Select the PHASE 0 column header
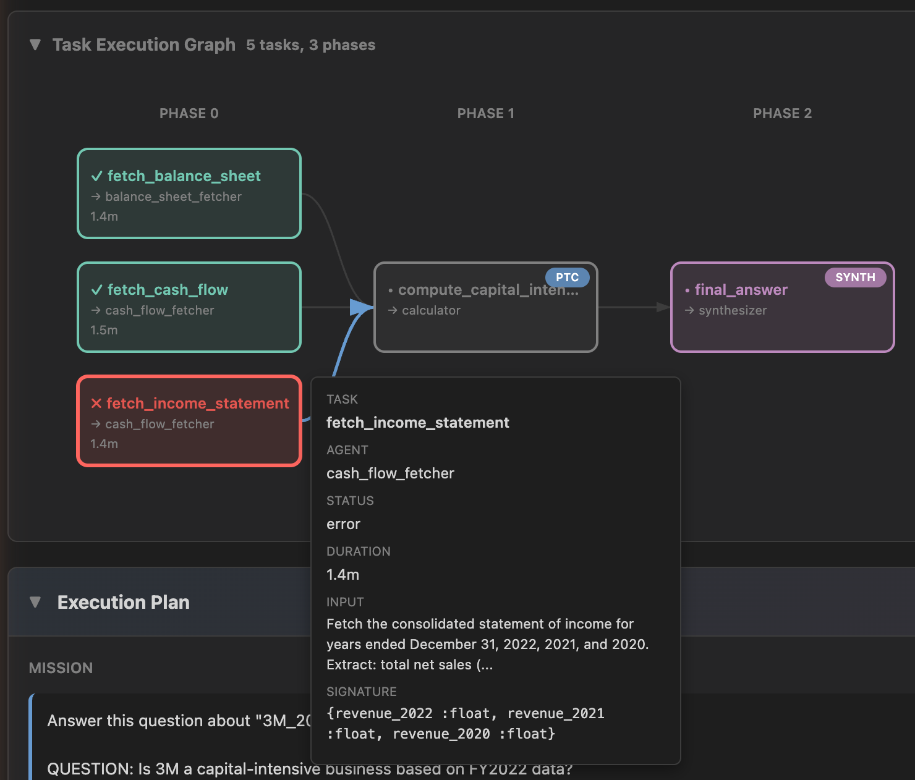 point(189,113)
